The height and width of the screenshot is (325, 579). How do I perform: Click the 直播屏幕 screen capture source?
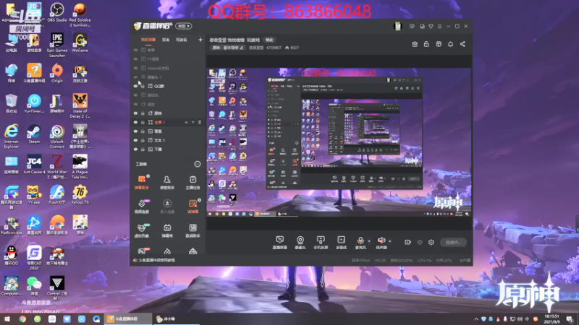pyautogui.click(x=279, y=243)
